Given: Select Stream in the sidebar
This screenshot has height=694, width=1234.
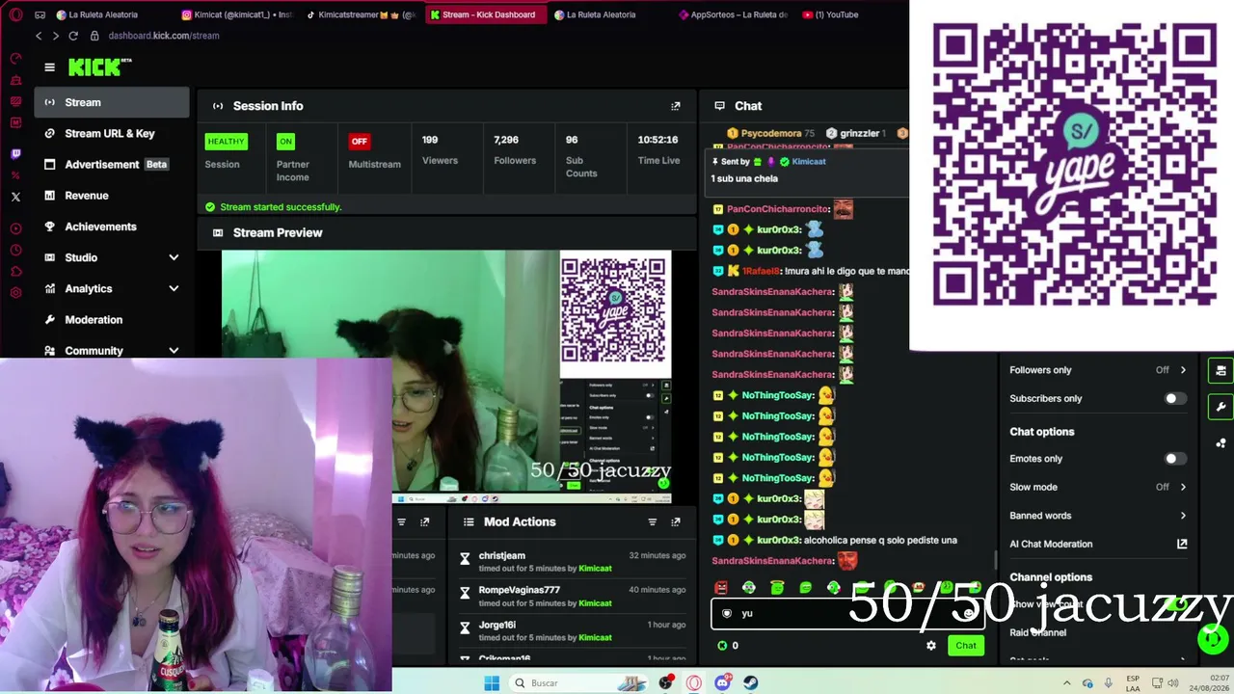Looking at the screenshot, I should pos(112,102).
